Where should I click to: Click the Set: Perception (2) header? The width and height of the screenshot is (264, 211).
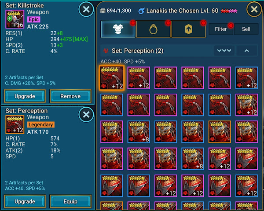click(x=137, y=51)
